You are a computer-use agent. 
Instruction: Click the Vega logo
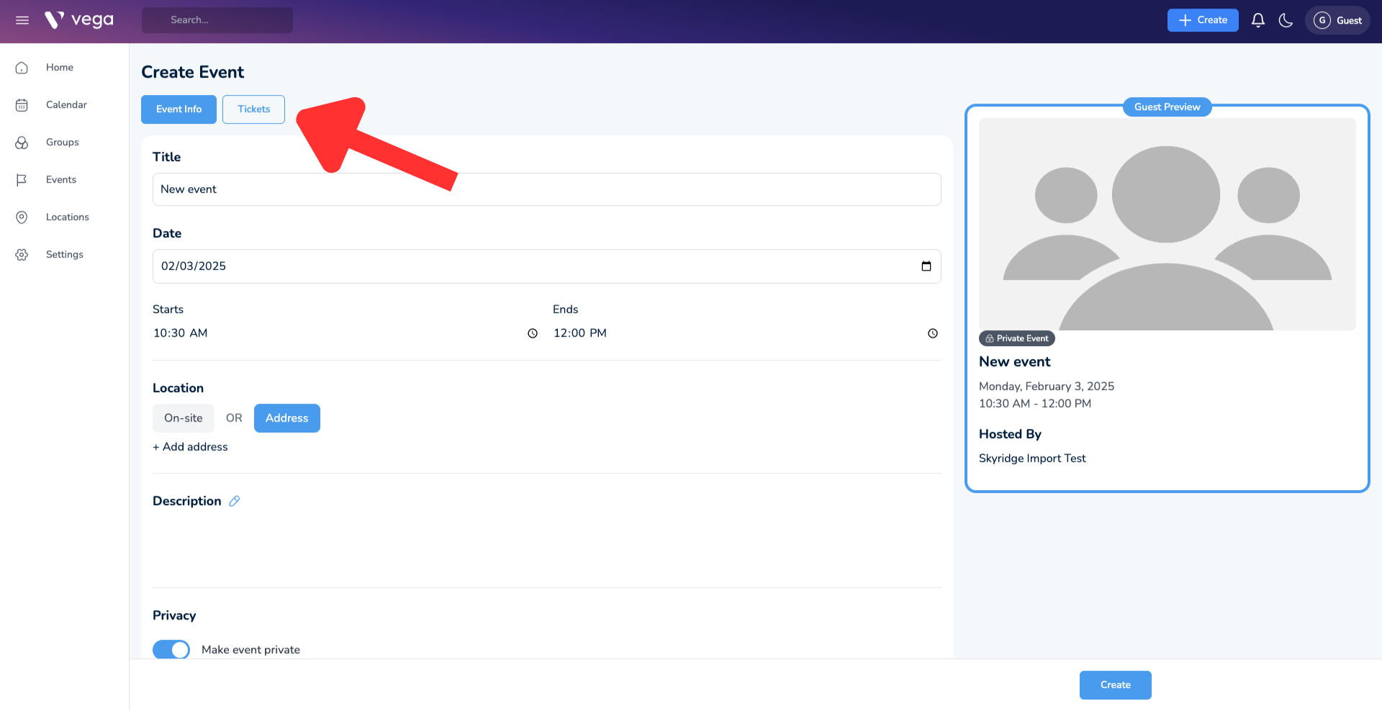pyautogui.click(x=79, y=20)
